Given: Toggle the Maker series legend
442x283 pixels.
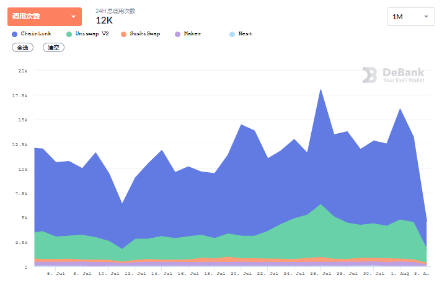Looking at the screenshot, I should click(188, 34).
